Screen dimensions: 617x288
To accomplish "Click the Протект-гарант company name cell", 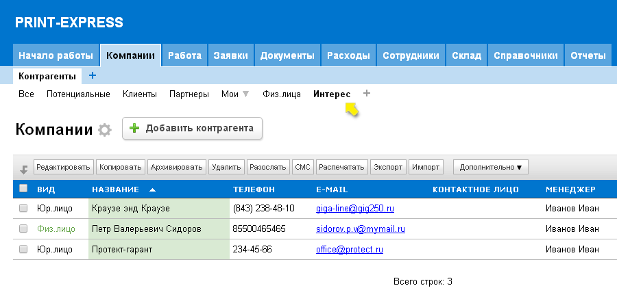I will pyautogui.click(x=159, y=250).
